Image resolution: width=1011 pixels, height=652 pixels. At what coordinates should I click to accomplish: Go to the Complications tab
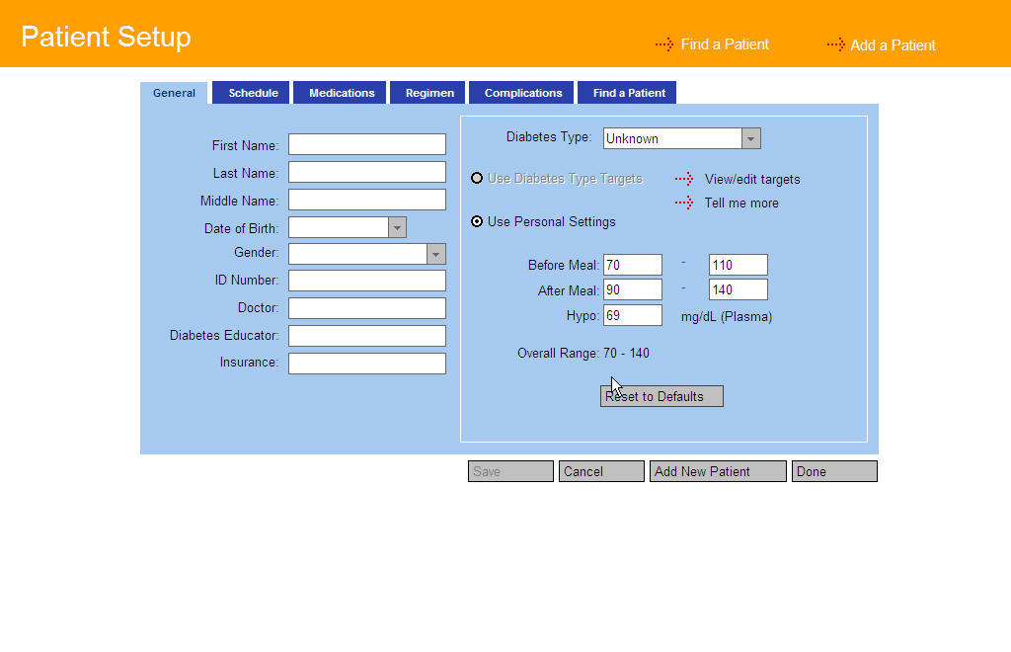[x=522, y=93]
